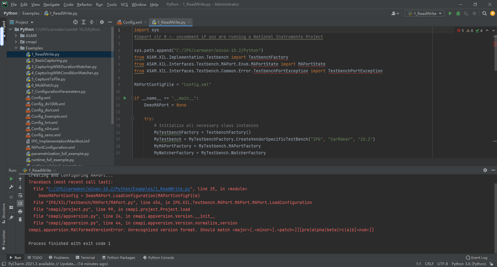497x267 pixels.
Task: Open Search Everywhere magnifier icon
Action: click(485, 13)
